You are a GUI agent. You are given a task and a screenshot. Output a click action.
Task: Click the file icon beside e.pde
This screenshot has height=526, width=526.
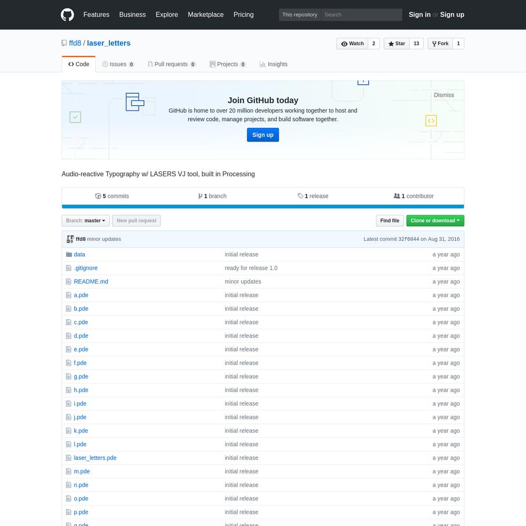68,350
